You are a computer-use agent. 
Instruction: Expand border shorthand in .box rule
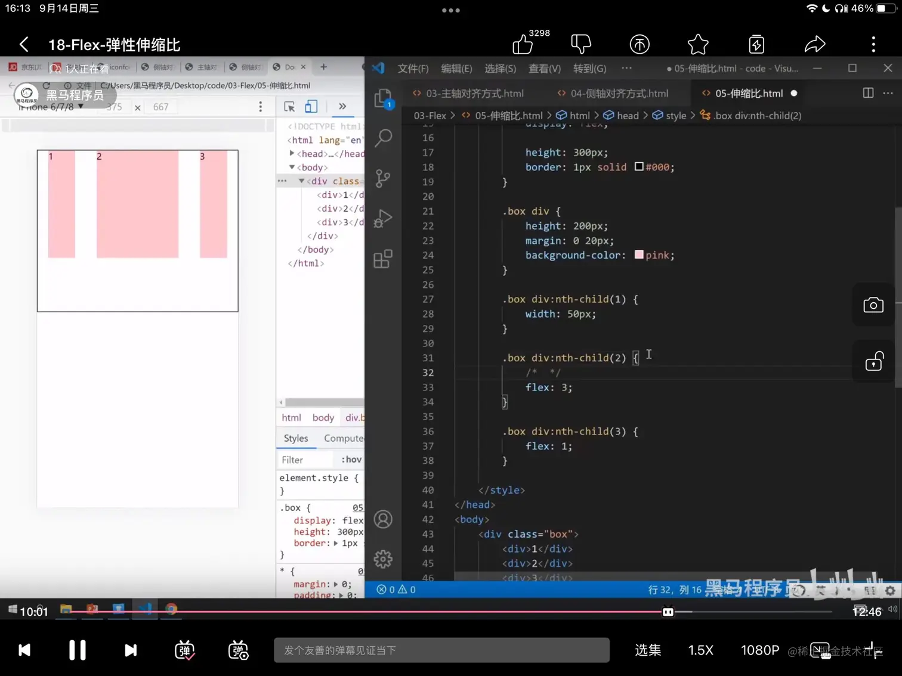[x=336, y=543]
